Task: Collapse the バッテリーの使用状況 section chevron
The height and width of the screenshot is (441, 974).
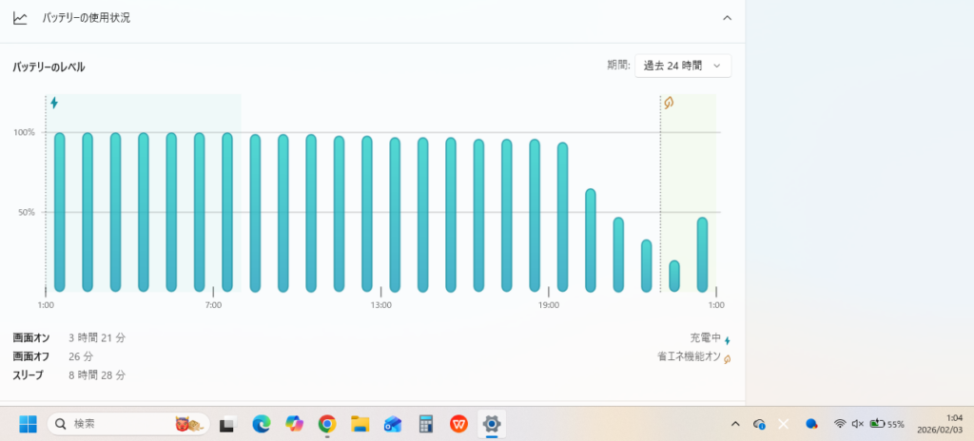Action: point(727,18)
